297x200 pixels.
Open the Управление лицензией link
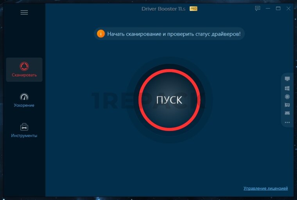click(265, 188)
